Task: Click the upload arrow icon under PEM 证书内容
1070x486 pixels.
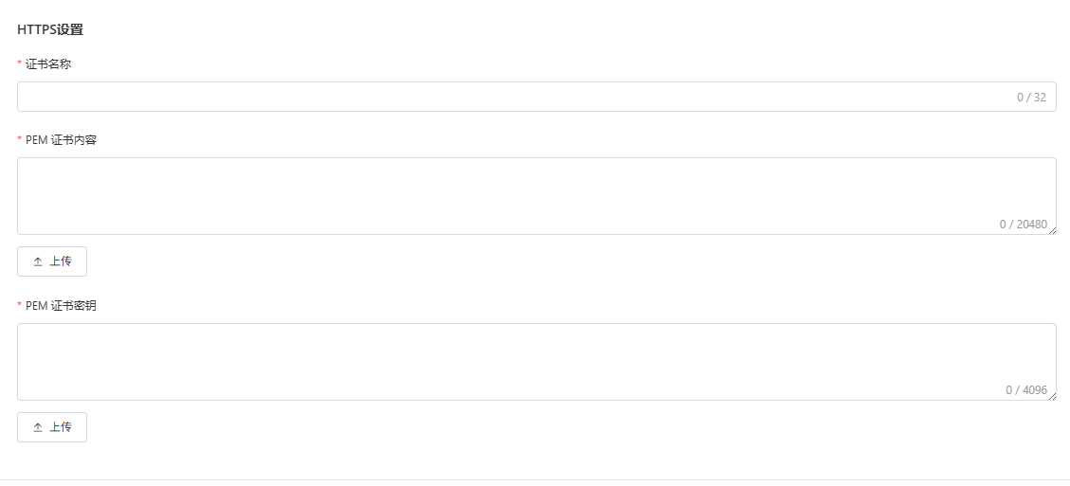Action: 38,261
